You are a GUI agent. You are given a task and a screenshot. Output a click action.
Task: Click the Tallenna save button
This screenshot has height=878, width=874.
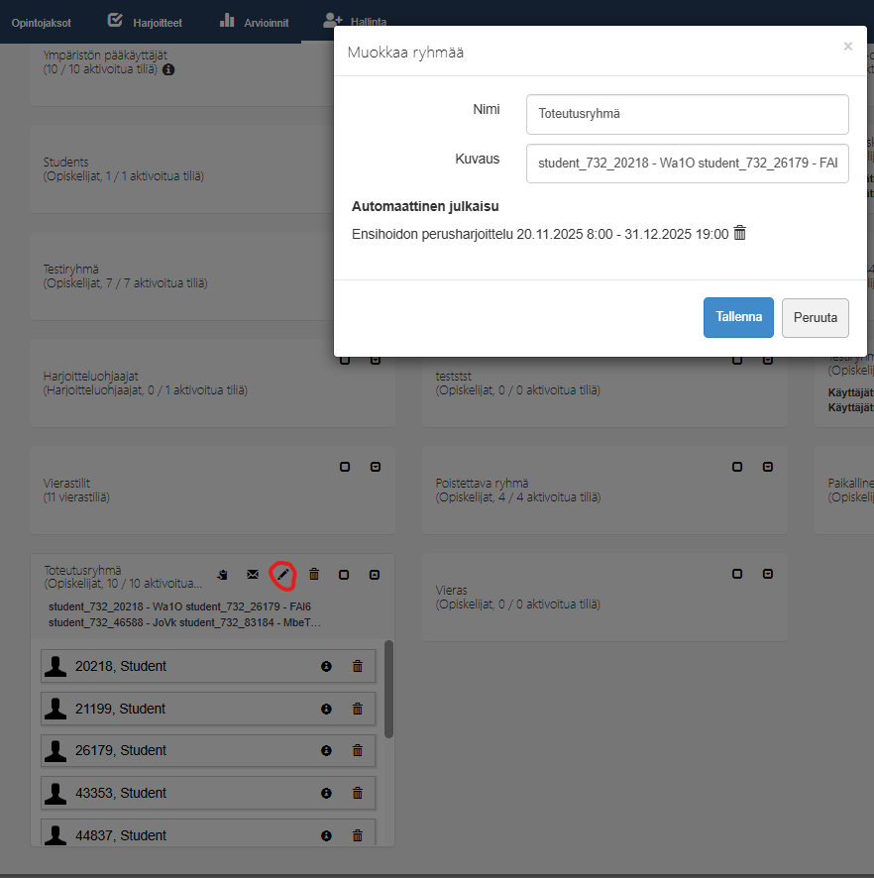(x=738, y=317)
